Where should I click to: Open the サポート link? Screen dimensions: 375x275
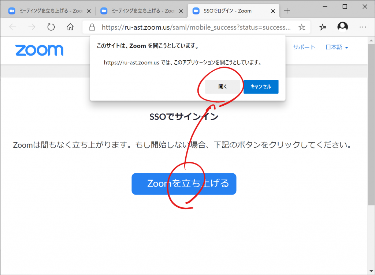click(x=304, y=47)
